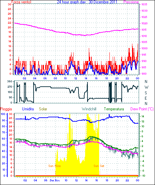Click the 'Umidita' legend label
Image resolution: width=155 pixels, height=185 pixels.
[28, 109]
